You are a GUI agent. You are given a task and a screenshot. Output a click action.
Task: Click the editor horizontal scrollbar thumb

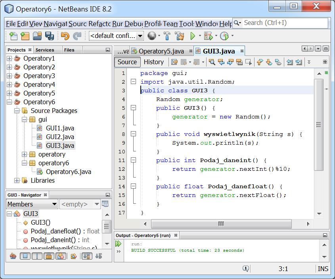point(221,224)
